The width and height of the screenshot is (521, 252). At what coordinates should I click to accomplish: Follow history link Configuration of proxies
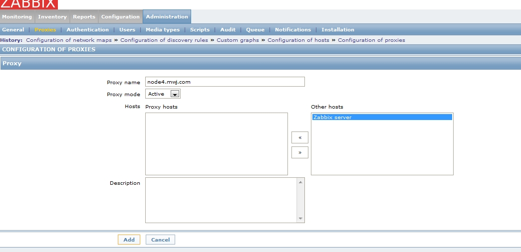click(x=371, y=40)
